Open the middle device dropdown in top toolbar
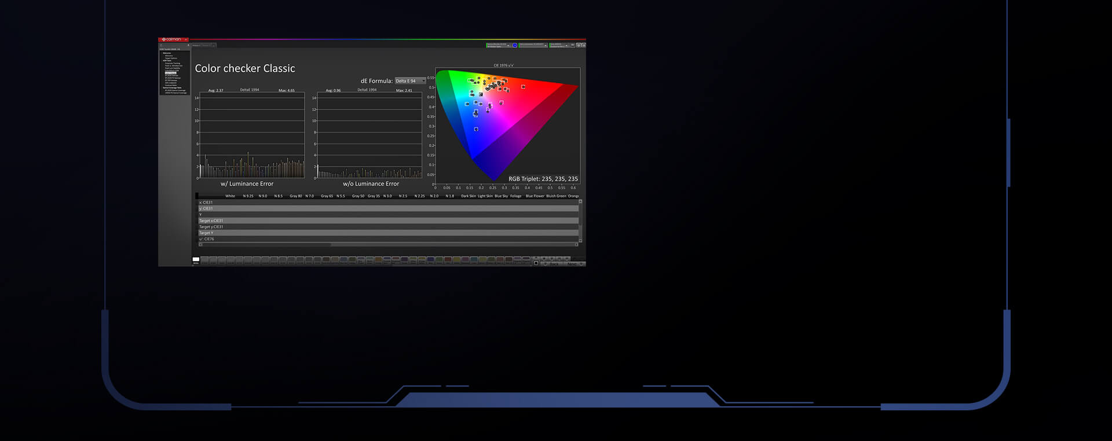This screenshot has width=1112, height=441. (533, 45)
